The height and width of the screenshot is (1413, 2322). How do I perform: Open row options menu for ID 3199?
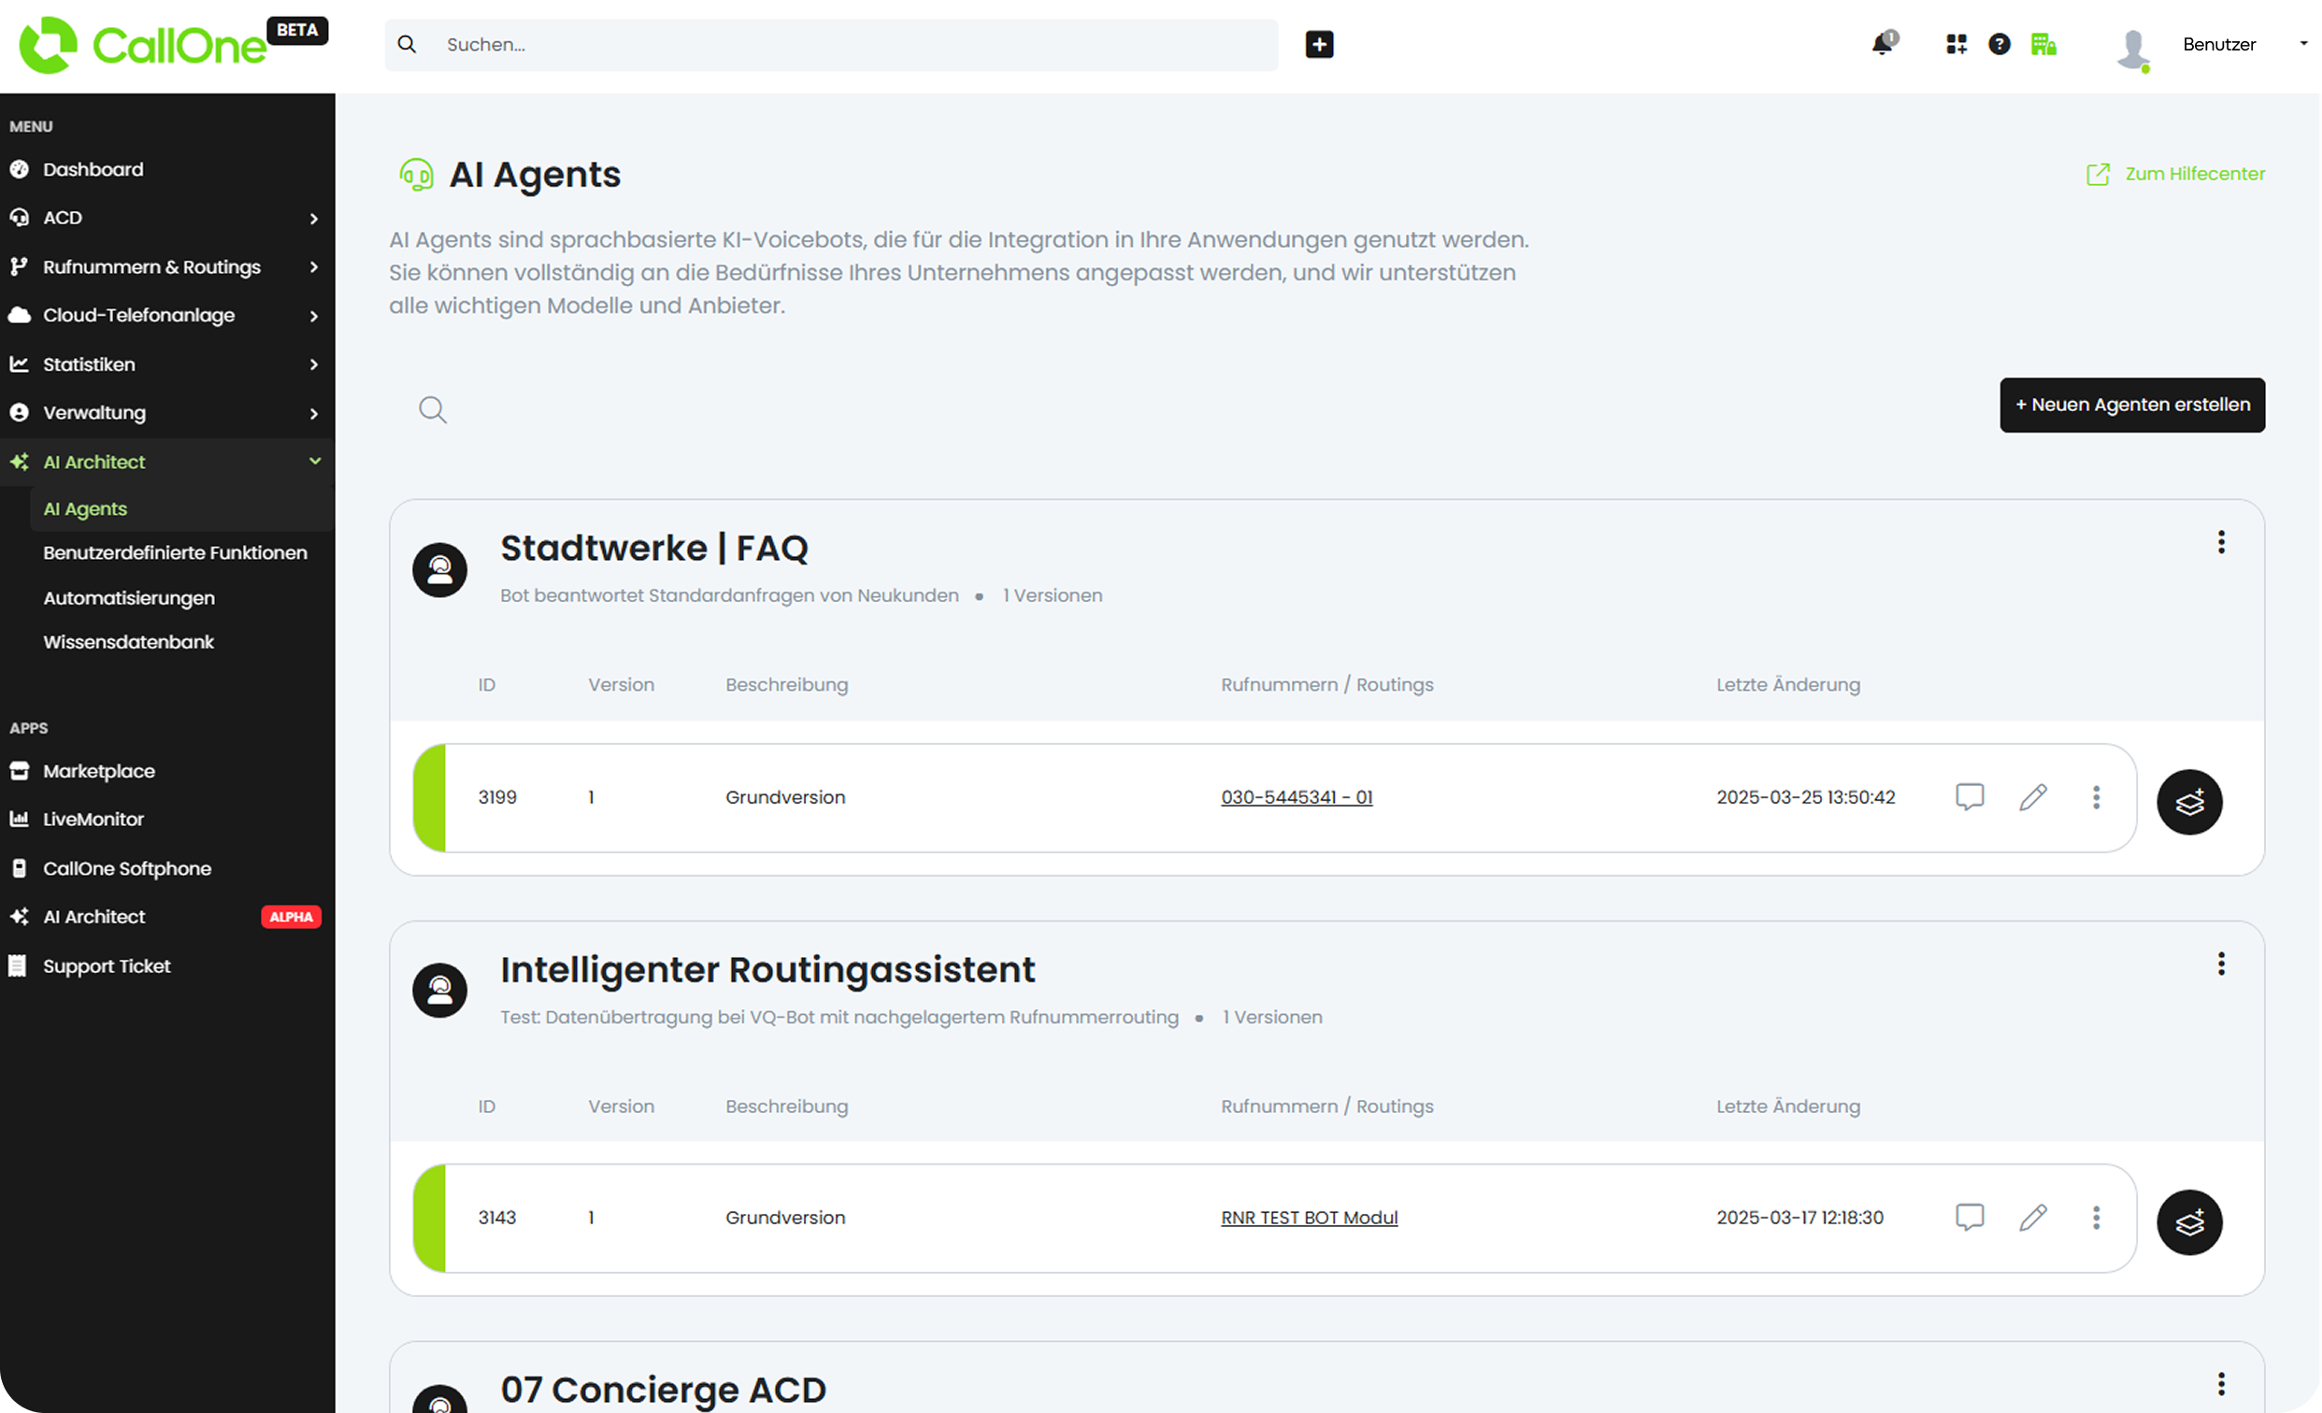pos(2097,798)
